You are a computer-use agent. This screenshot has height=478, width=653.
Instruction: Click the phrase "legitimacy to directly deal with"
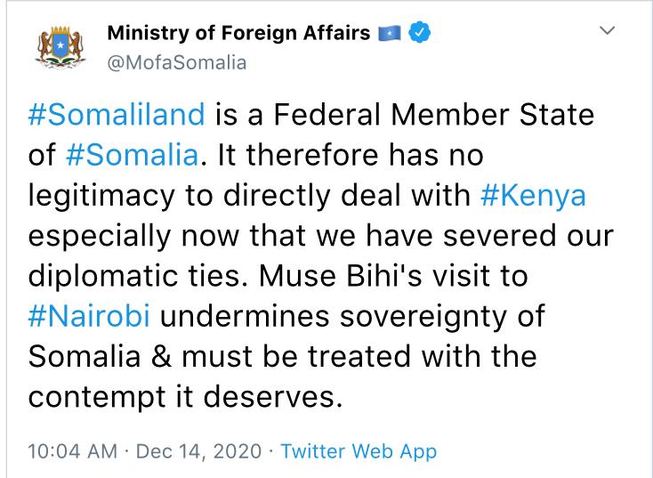pos(249,196)
